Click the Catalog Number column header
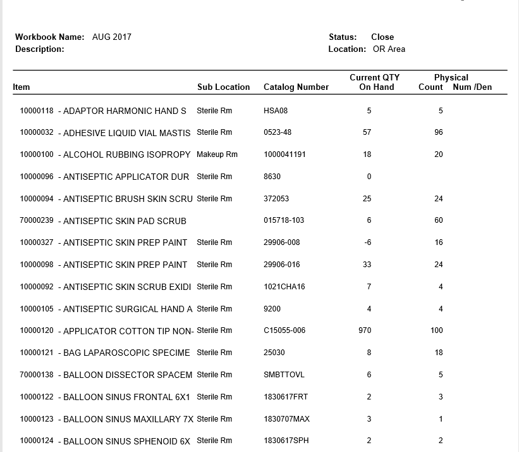Viewport: 519px width, 452px height. 296,87
